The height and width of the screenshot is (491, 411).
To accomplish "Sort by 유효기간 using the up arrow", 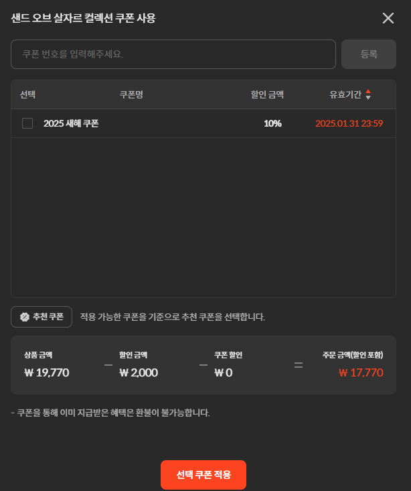I will 368,92.
